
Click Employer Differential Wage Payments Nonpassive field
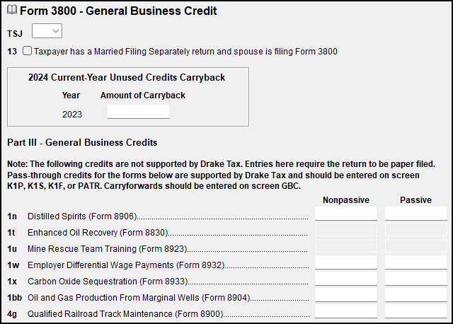(346, 262)
